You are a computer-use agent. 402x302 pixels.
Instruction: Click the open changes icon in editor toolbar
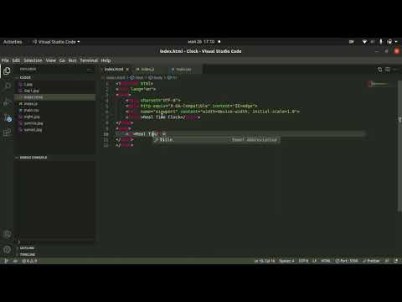click(x=379, y=70)
